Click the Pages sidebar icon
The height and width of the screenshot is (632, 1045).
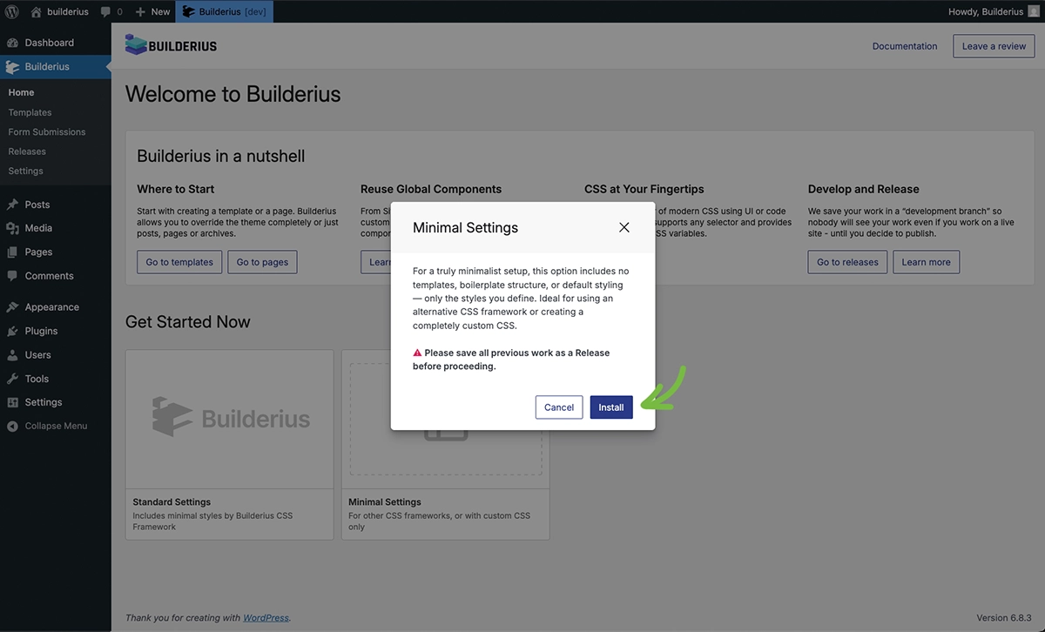(12, 252)
